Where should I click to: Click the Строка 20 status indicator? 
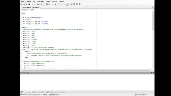[x=137, y=95]
